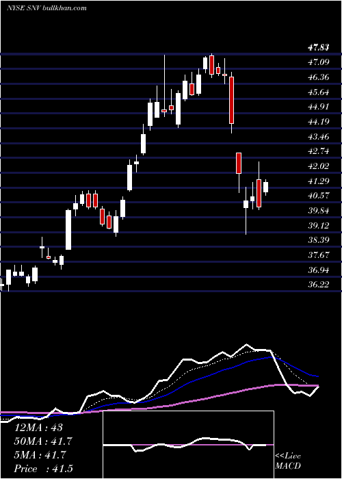
Task: Click the 47.09 price axis label
Action: coord(319,62)
